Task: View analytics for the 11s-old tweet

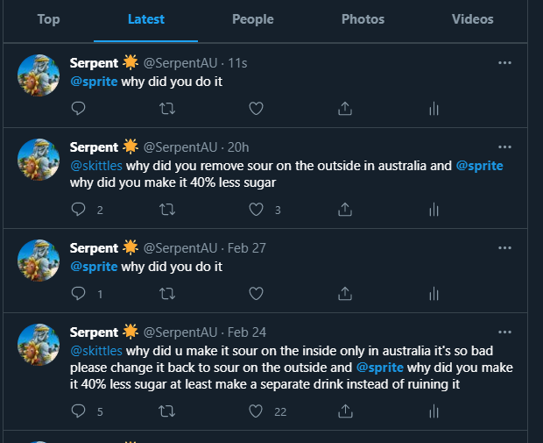Action: coord(434,109)
